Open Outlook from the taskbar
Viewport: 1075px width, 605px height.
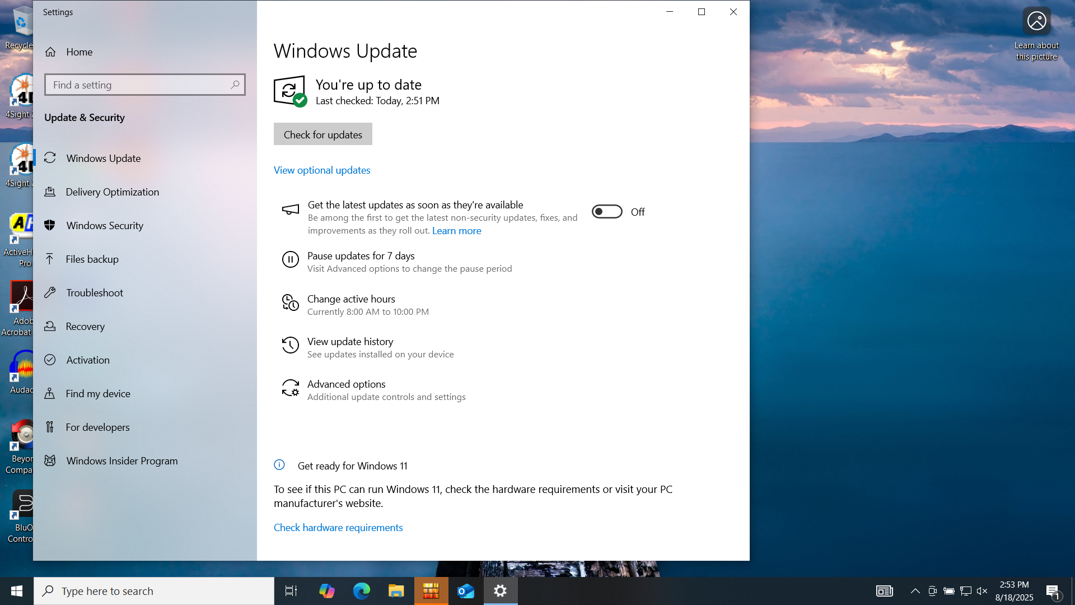tap(466, 591)
